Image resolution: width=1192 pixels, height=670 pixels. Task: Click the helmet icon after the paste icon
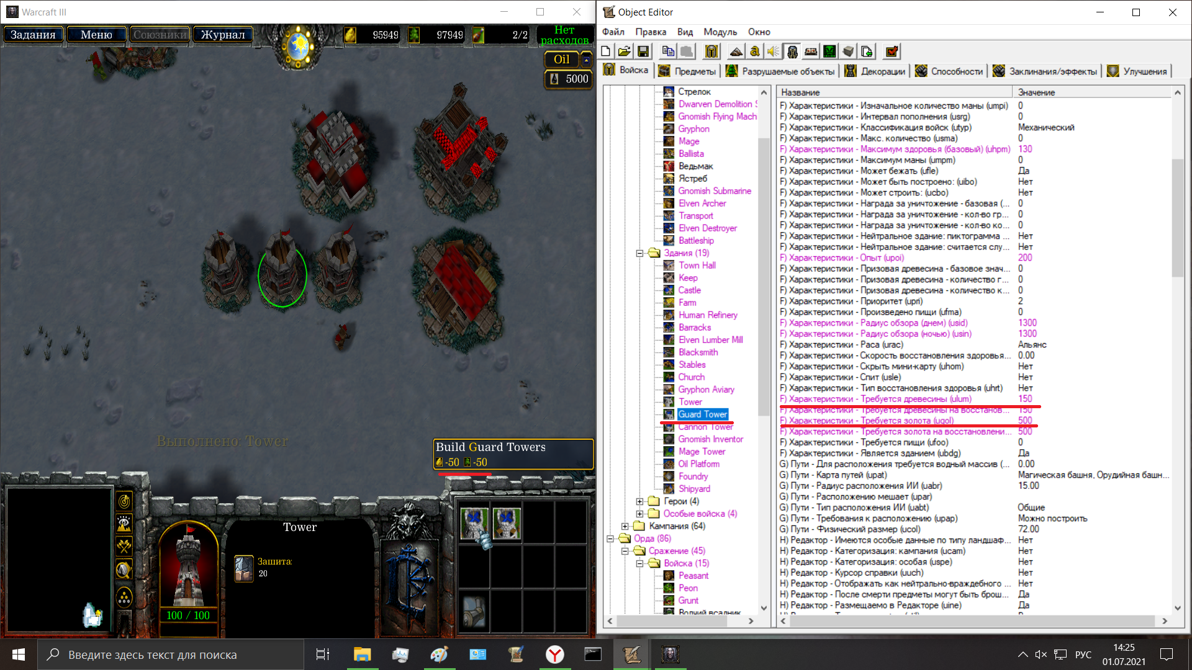(711, 51)
